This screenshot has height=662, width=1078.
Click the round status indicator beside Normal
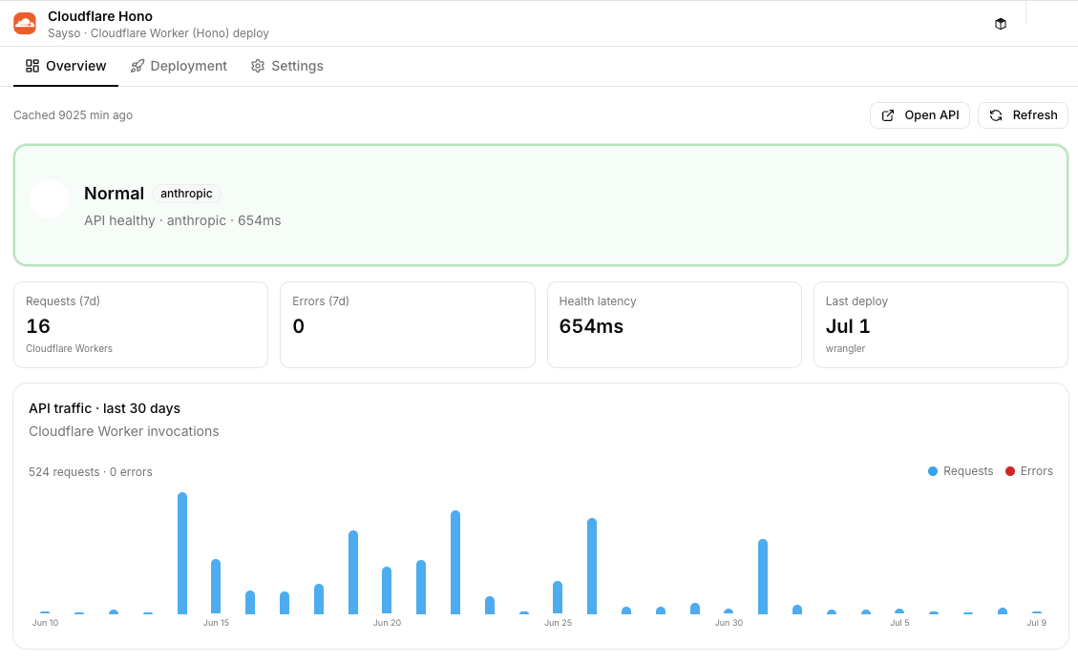50,199
